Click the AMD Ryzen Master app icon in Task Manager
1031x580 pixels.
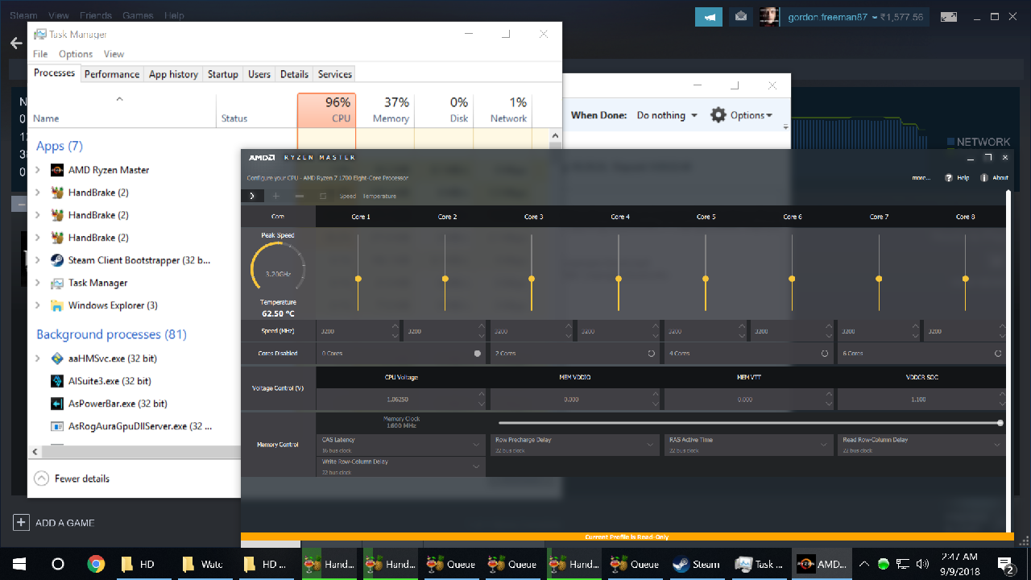[x=57, y=170]
